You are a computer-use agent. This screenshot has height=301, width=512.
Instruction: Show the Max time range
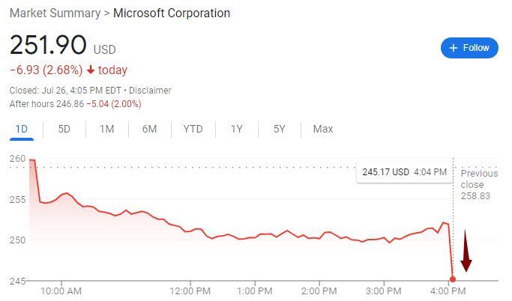click(323, 129)
